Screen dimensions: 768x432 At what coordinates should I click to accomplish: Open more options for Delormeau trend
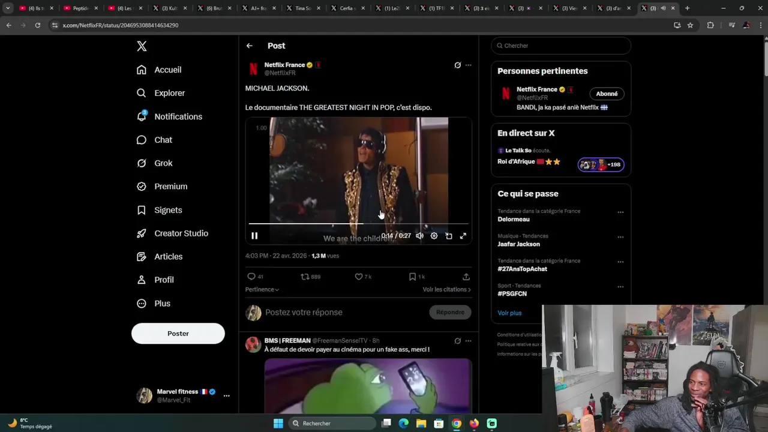pos(620,212)
